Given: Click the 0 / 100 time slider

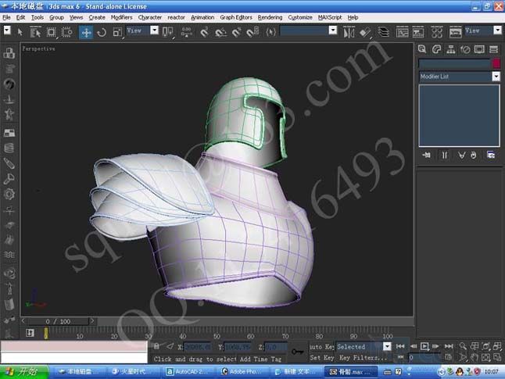Looking at the screenshot, I should (58, 321).
